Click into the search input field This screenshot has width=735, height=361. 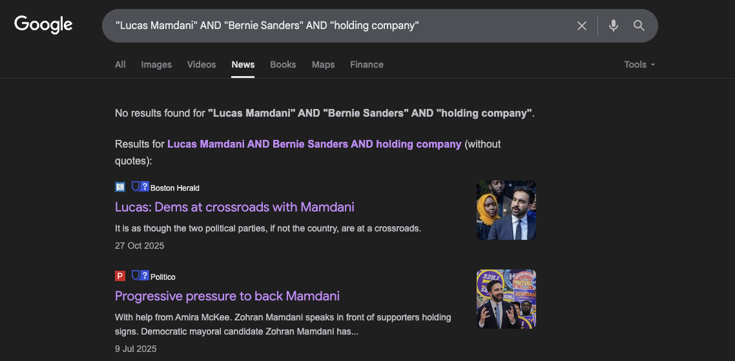336,26
